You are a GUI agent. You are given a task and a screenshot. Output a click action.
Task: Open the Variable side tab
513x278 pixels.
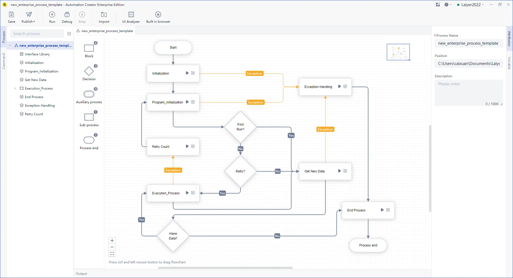[509, 63]
